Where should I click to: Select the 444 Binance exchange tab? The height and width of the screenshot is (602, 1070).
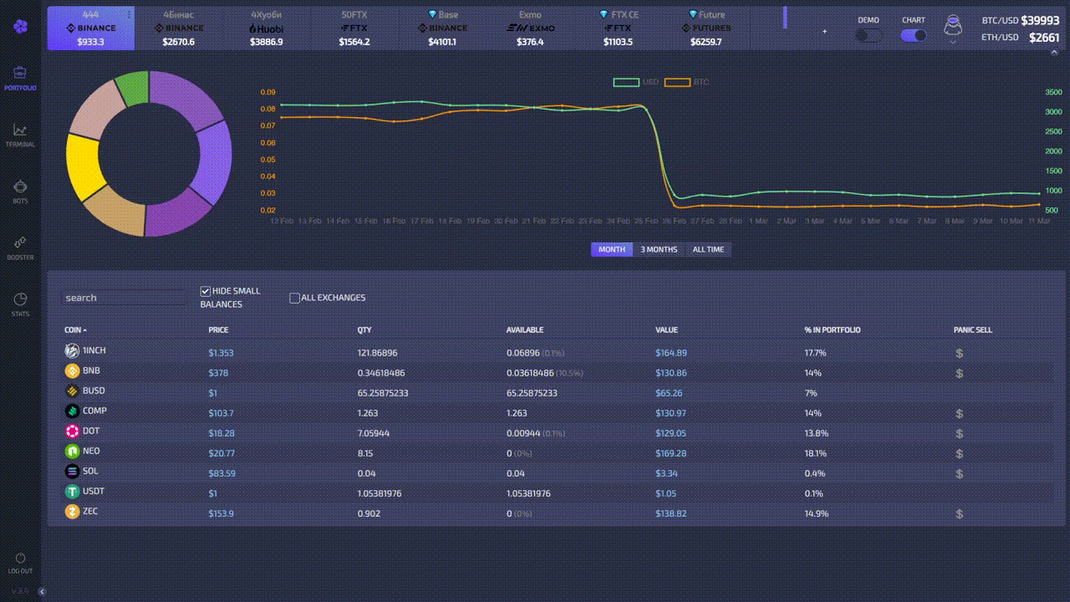[x=91, y=28]
